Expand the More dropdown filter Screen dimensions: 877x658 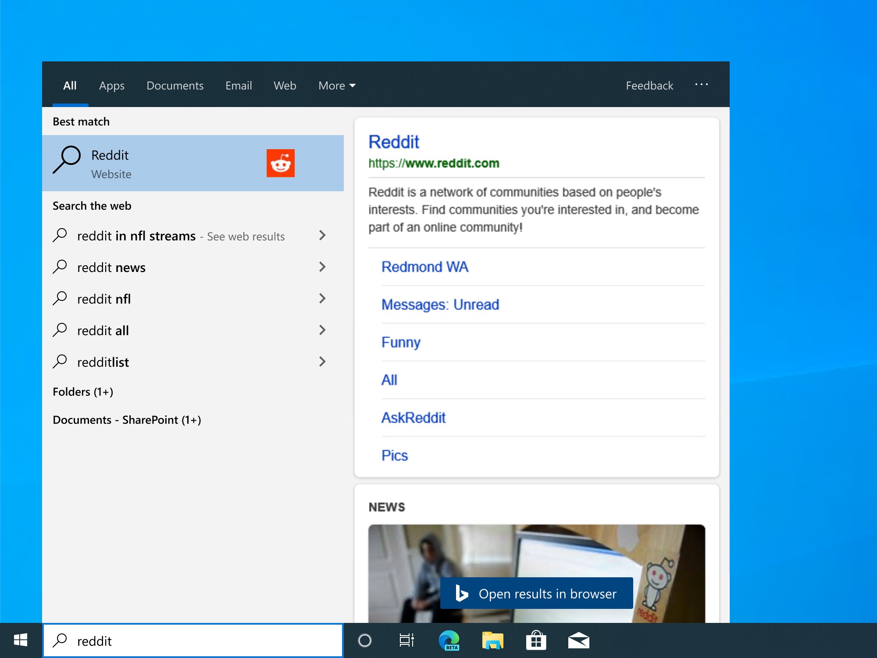pos(337,85)
